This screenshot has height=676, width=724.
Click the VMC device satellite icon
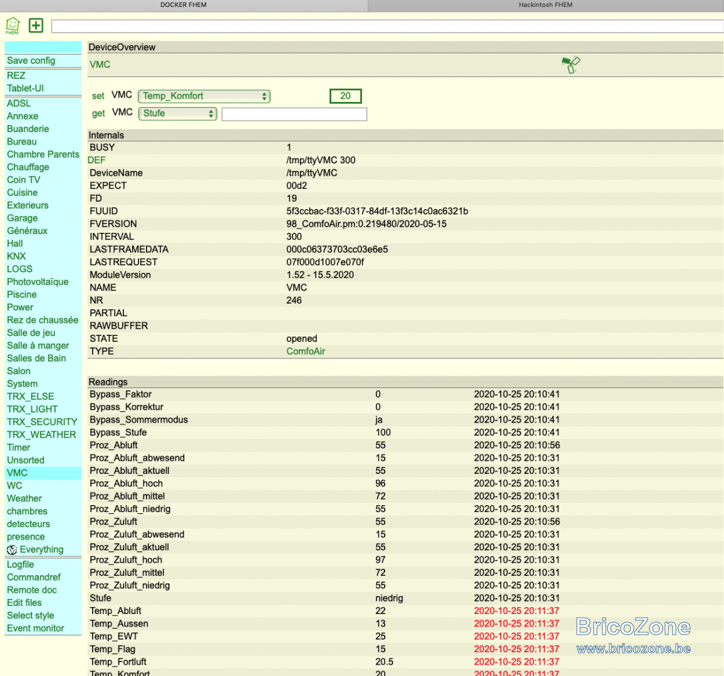[x=571, y=64]
